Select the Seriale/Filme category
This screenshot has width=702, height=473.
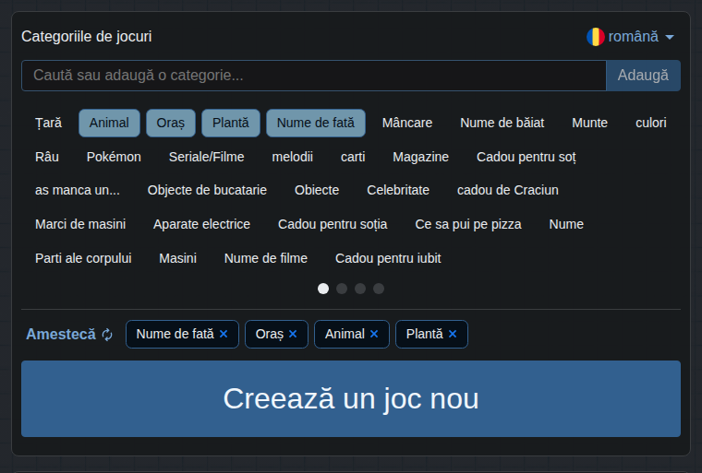[206, 157]
